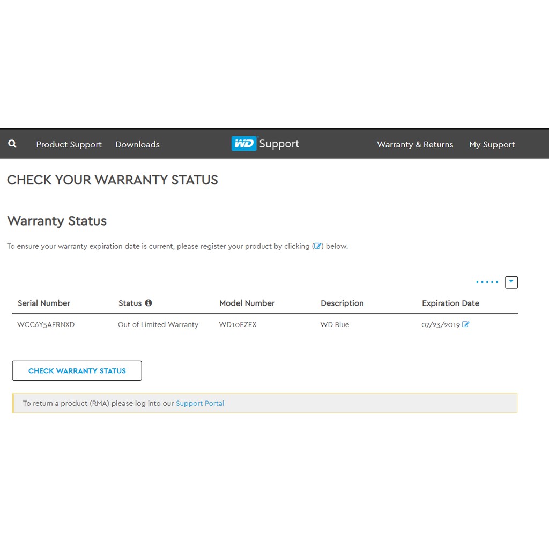Click register icon in the instruction sentence
549x549 pixels.
(x=318, y=246)
